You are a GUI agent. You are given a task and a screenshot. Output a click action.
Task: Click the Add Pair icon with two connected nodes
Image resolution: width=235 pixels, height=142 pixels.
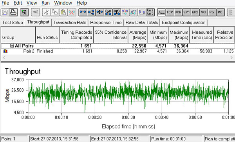(83, 12)
